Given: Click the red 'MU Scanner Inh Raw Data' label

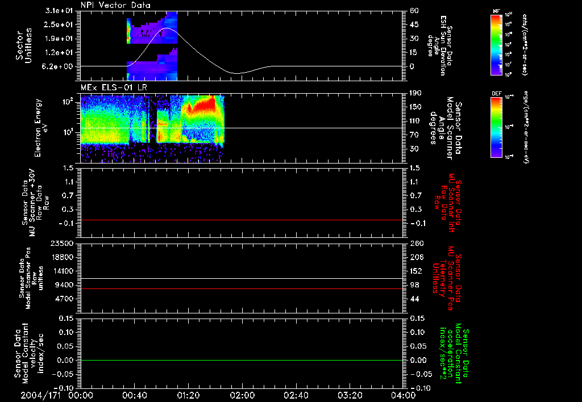Looking at the screenshot, I should click(x=448, y=203).
